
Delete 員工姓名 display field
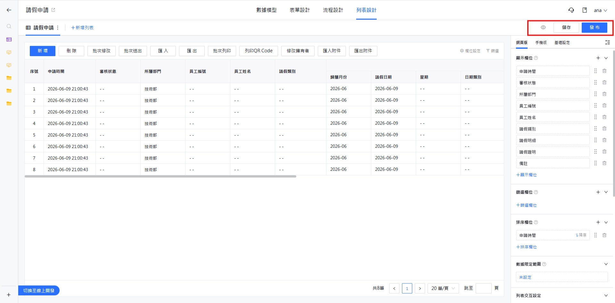coord(604,117)
